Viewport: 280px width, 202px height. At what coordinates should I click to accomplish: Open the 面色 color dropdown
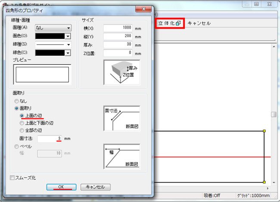68,36
